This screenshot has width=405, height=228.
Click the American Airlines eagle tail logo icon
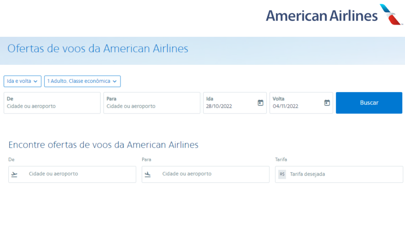[391, 15]
